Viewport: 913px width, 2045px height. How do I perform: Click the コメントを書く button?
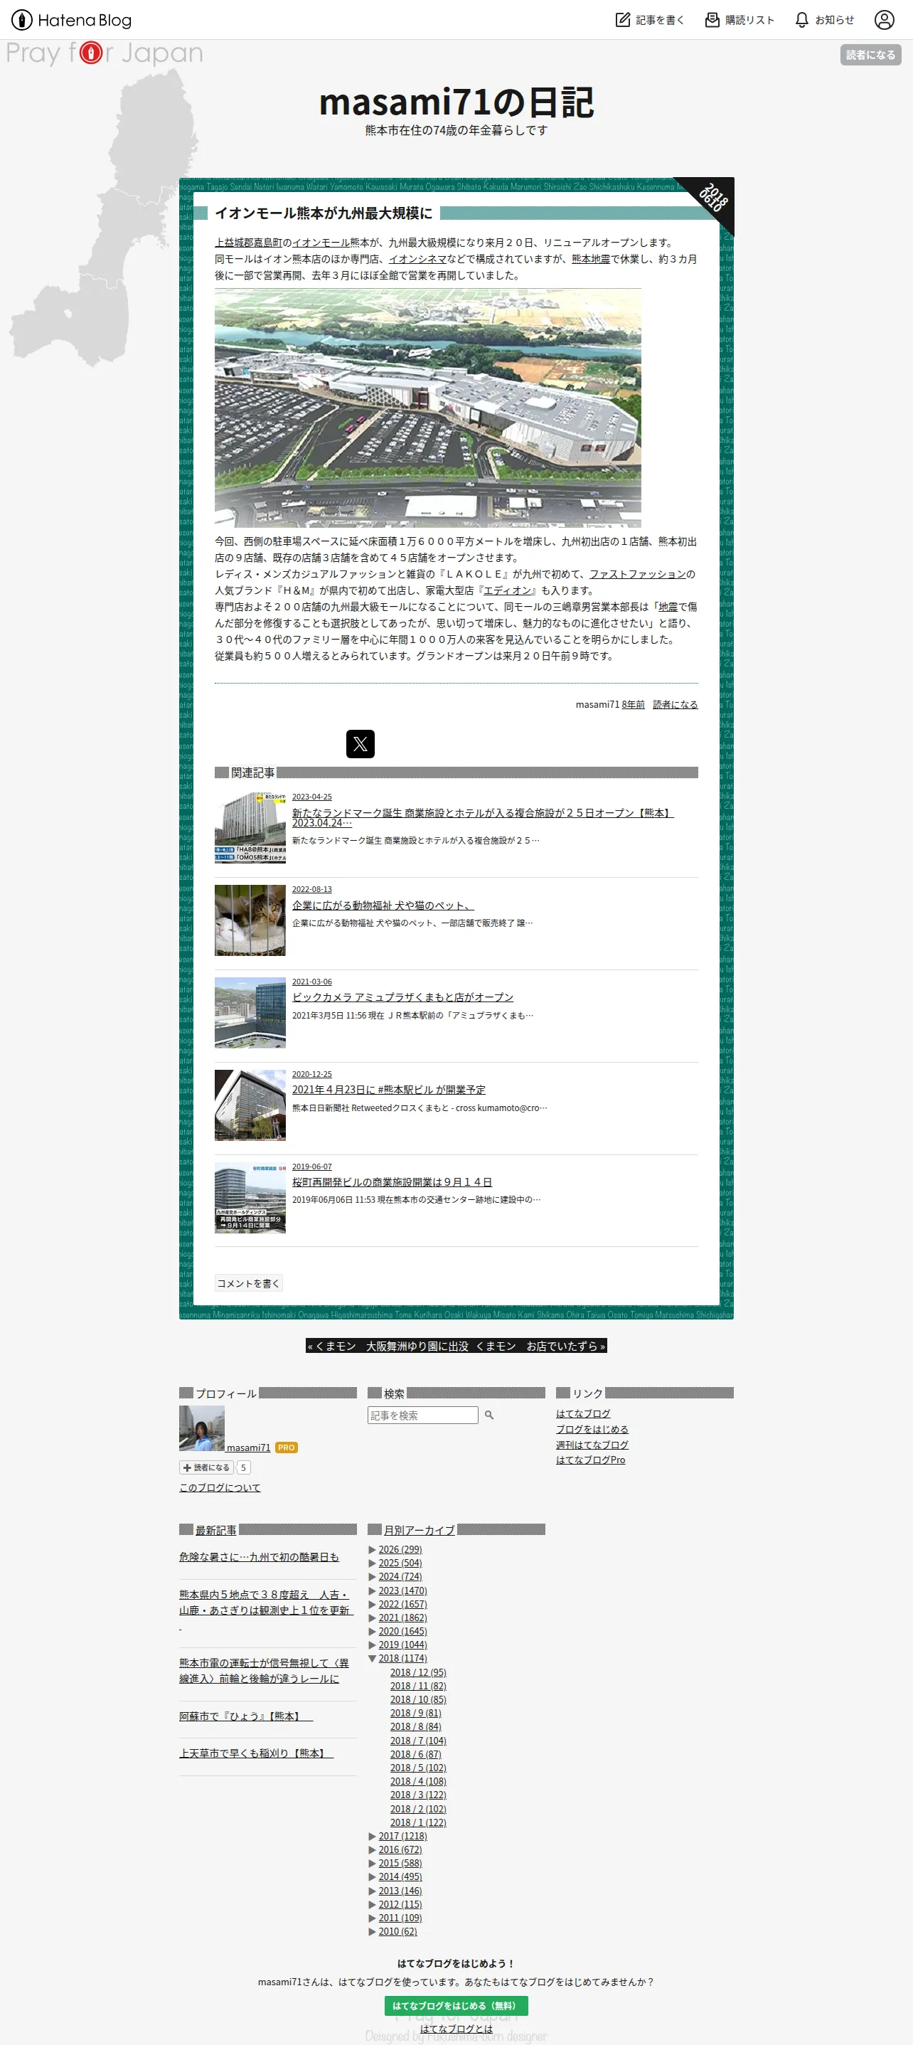click(248, 1283)
